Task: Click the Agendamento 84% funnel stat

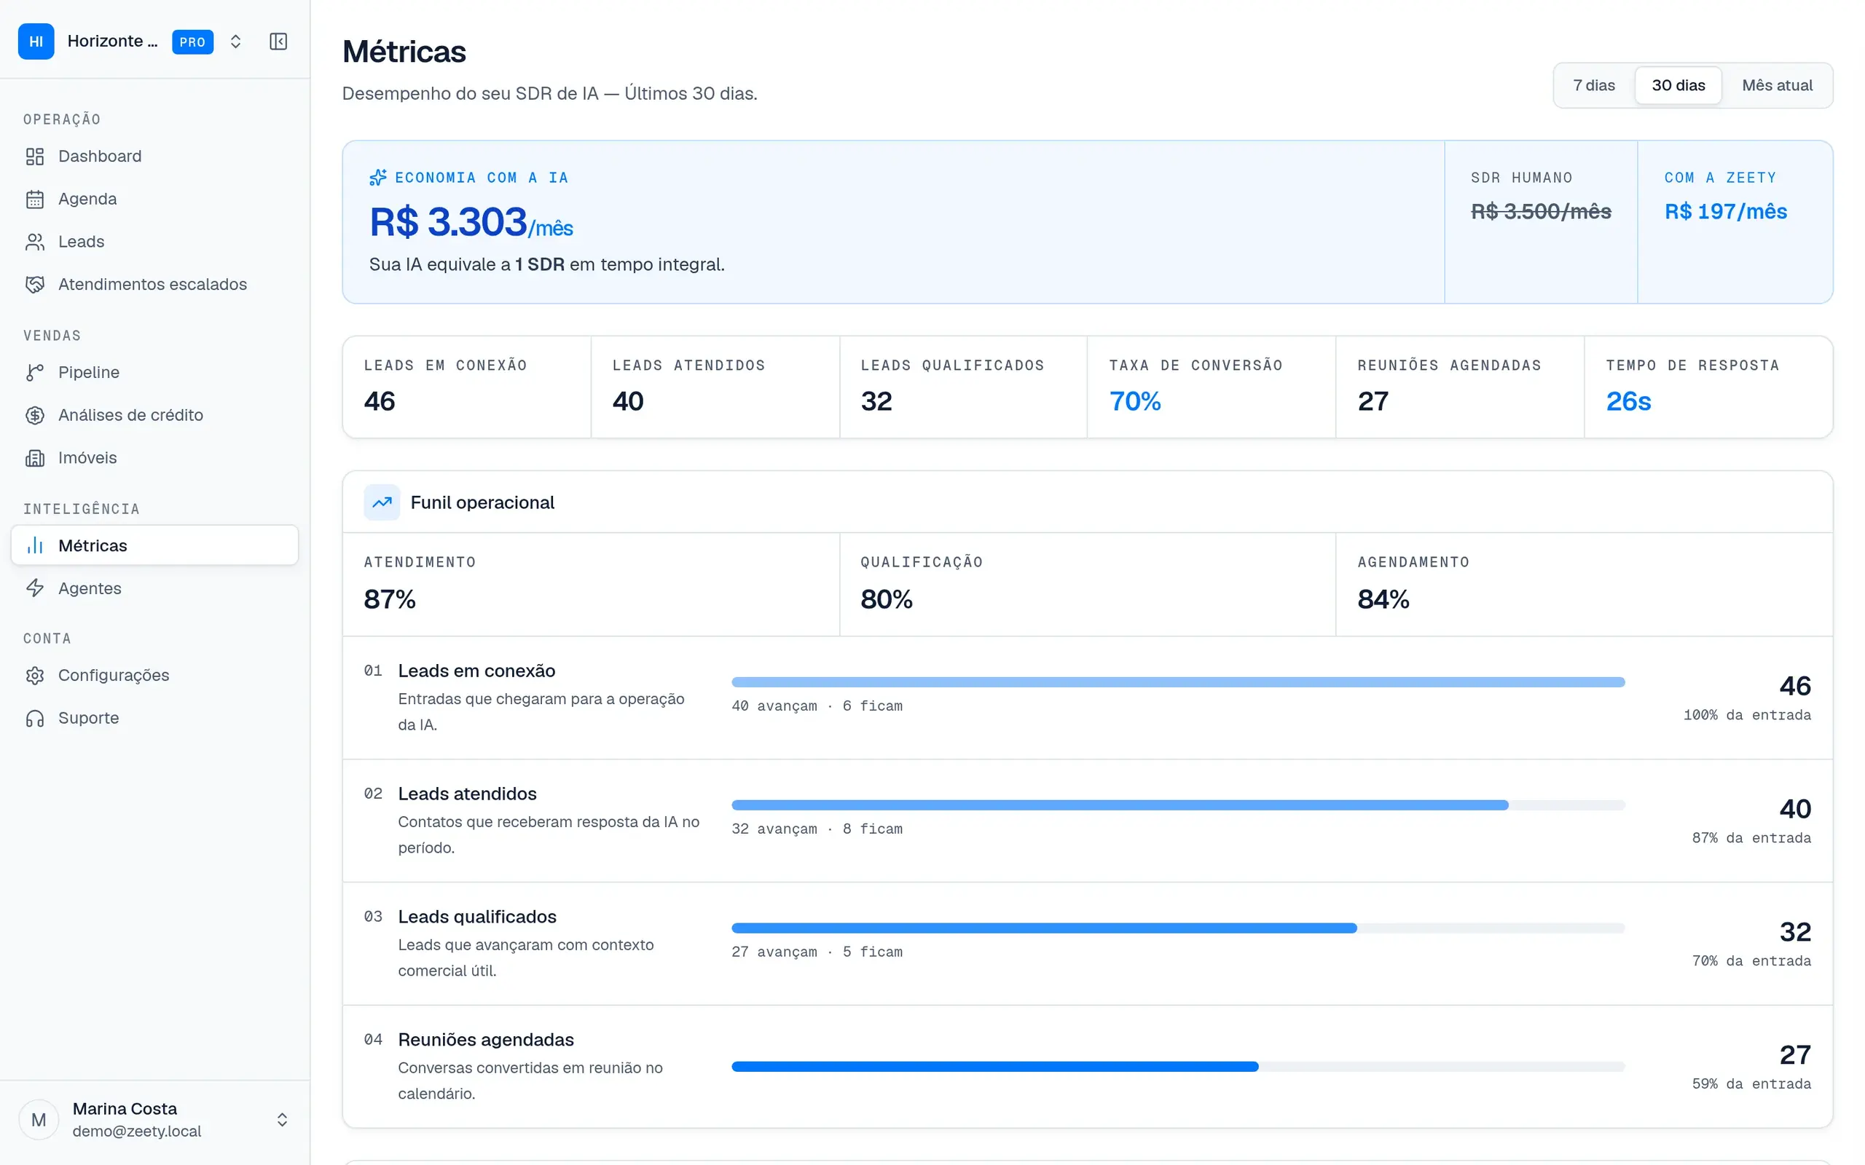Action: click(1584, 585)
